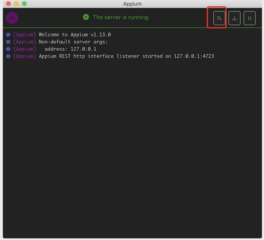Click the 'Non-default server args:' log line
The height and width of the screenshot is (240, 264).
[73, 42]
